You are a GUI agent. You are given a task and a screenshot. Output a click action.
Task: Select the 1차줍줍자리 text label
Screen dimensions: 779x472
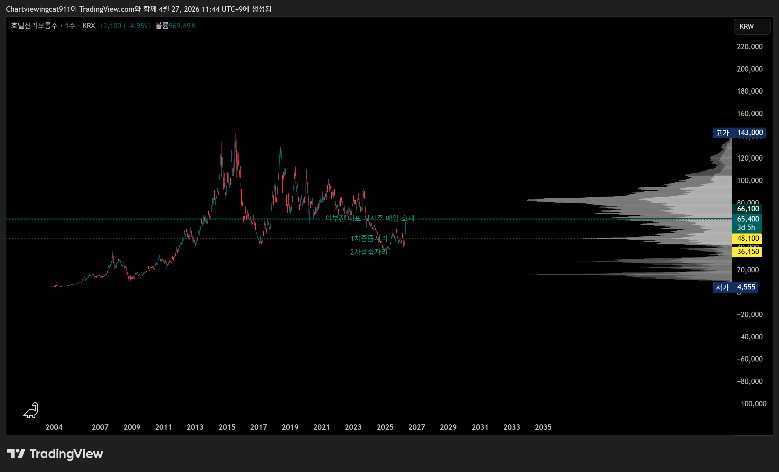[368, 238]
